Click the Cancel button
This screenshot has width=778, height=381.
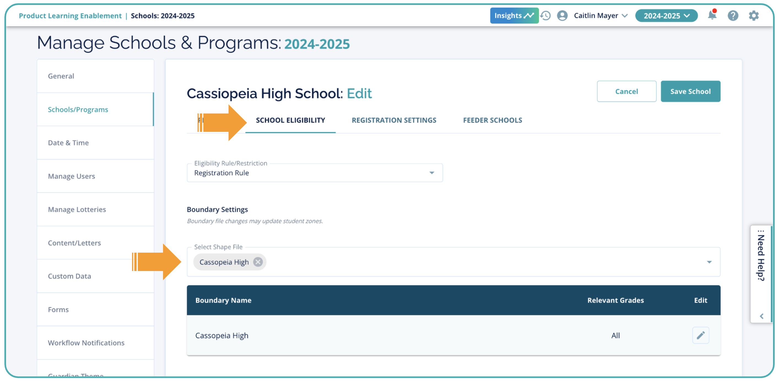(626, 91)
